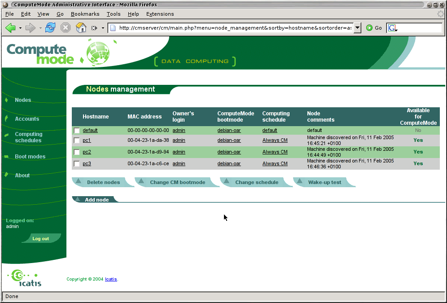This screenshot has height=303, width=447.
Task: Open the Help menu
Action: [133, 14]
